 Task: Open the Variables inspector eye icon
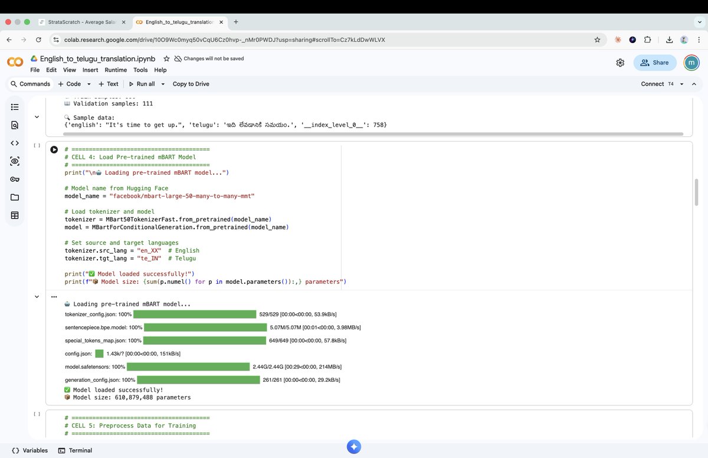(15, 161)
